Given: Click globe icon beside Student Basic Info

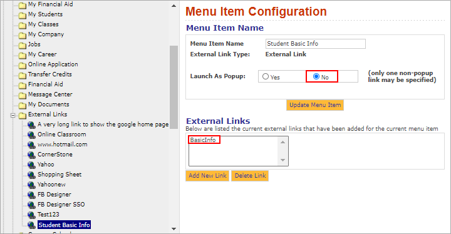Looking at the screenshot, I should point(31,225).
